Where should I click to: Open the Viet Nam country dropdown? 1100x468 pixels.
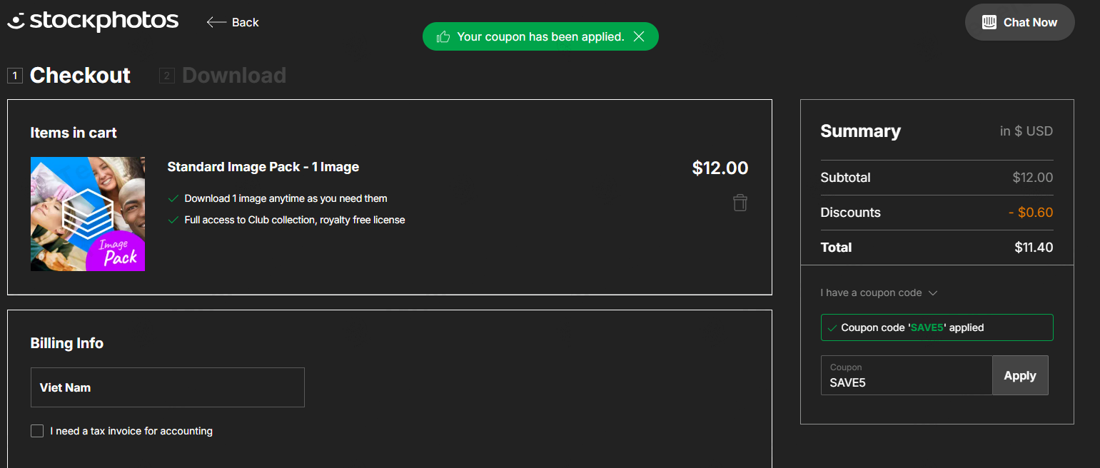(x=168, y=387)
